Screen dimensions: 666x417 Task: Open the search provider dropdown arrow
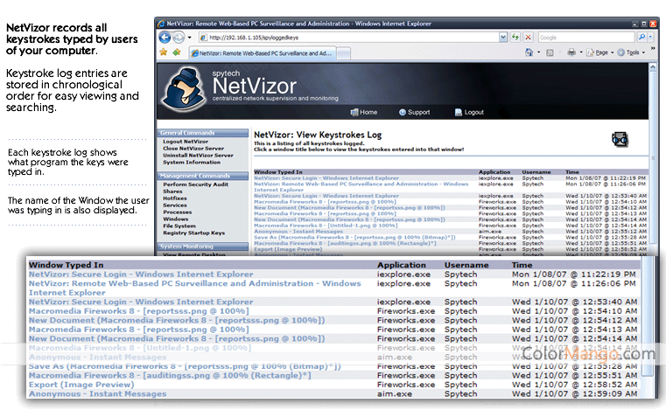coord(651,38)
